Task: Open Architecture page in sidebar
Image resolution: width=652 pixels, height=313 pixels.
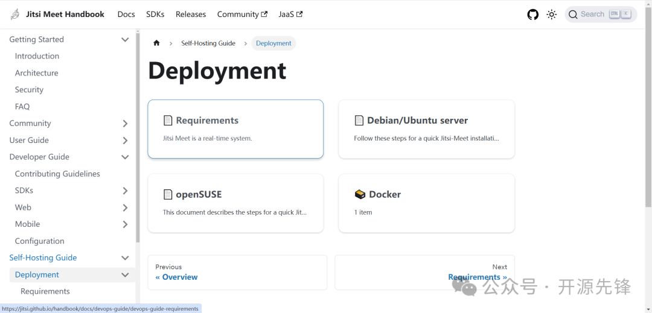Action: pyautogui.click(x=37, y=73)
